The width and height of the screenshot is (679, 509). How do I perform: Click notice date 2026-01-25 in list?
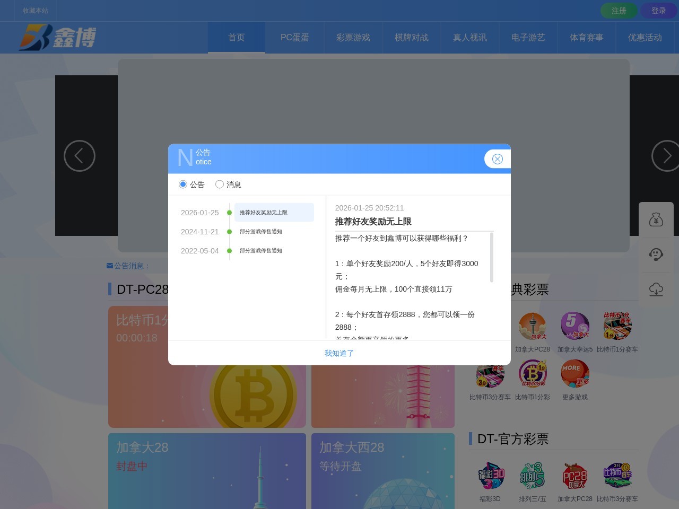click(x=199, y=213)
